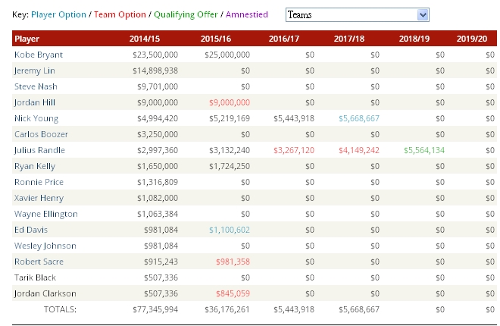Click Julius Randle's $3,132,240 salary
This screenshot has width=500, height=326.
pyautogui.click(x=230, y=150)
